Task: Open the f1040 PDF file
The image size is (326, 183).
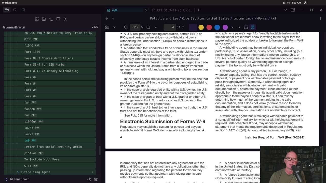Action: click(x=50, y=45)
